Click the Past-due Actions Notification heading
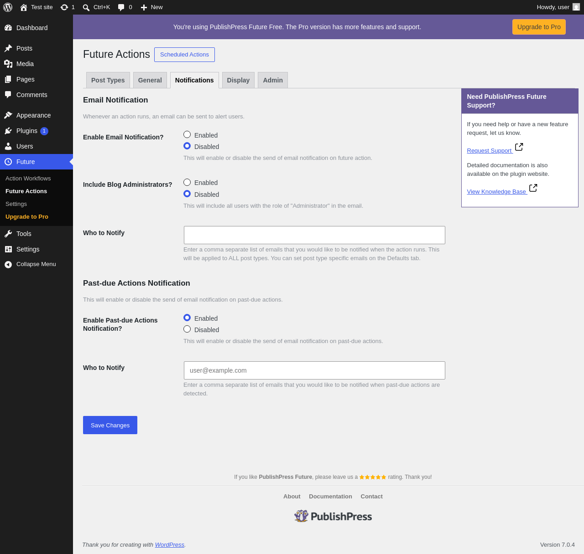The width and height of the screenshot is (584, 554). (136, 283)
